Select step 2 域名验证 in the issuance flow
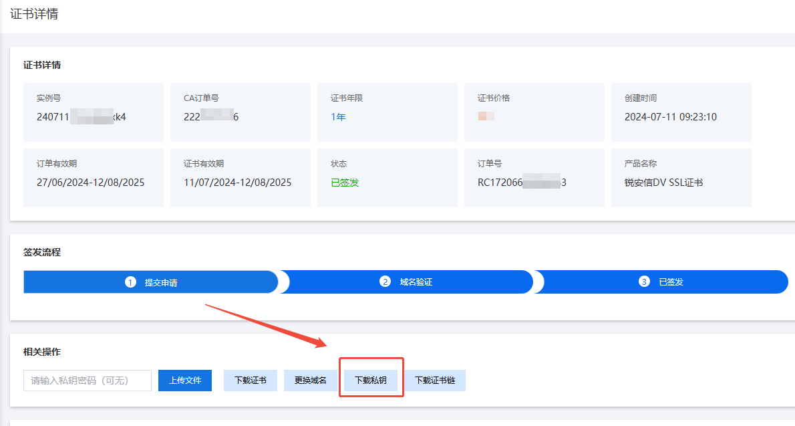The width and height of the screenshot is (795, 426). coord(406,282)
